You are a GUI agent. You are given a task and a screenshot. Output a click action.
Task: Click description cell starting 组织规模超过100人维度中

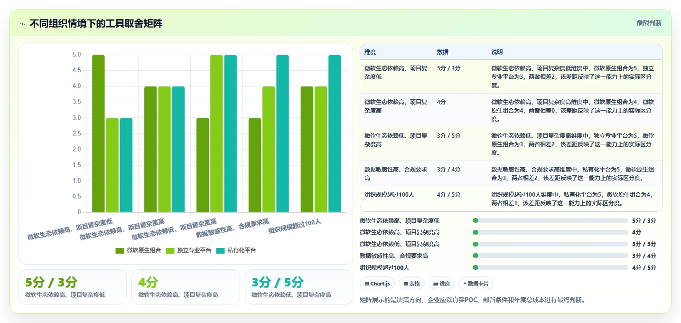tap(573, 199)
